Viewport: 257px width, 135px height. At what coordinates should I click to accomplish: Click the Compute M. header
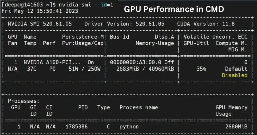[231, 43]
